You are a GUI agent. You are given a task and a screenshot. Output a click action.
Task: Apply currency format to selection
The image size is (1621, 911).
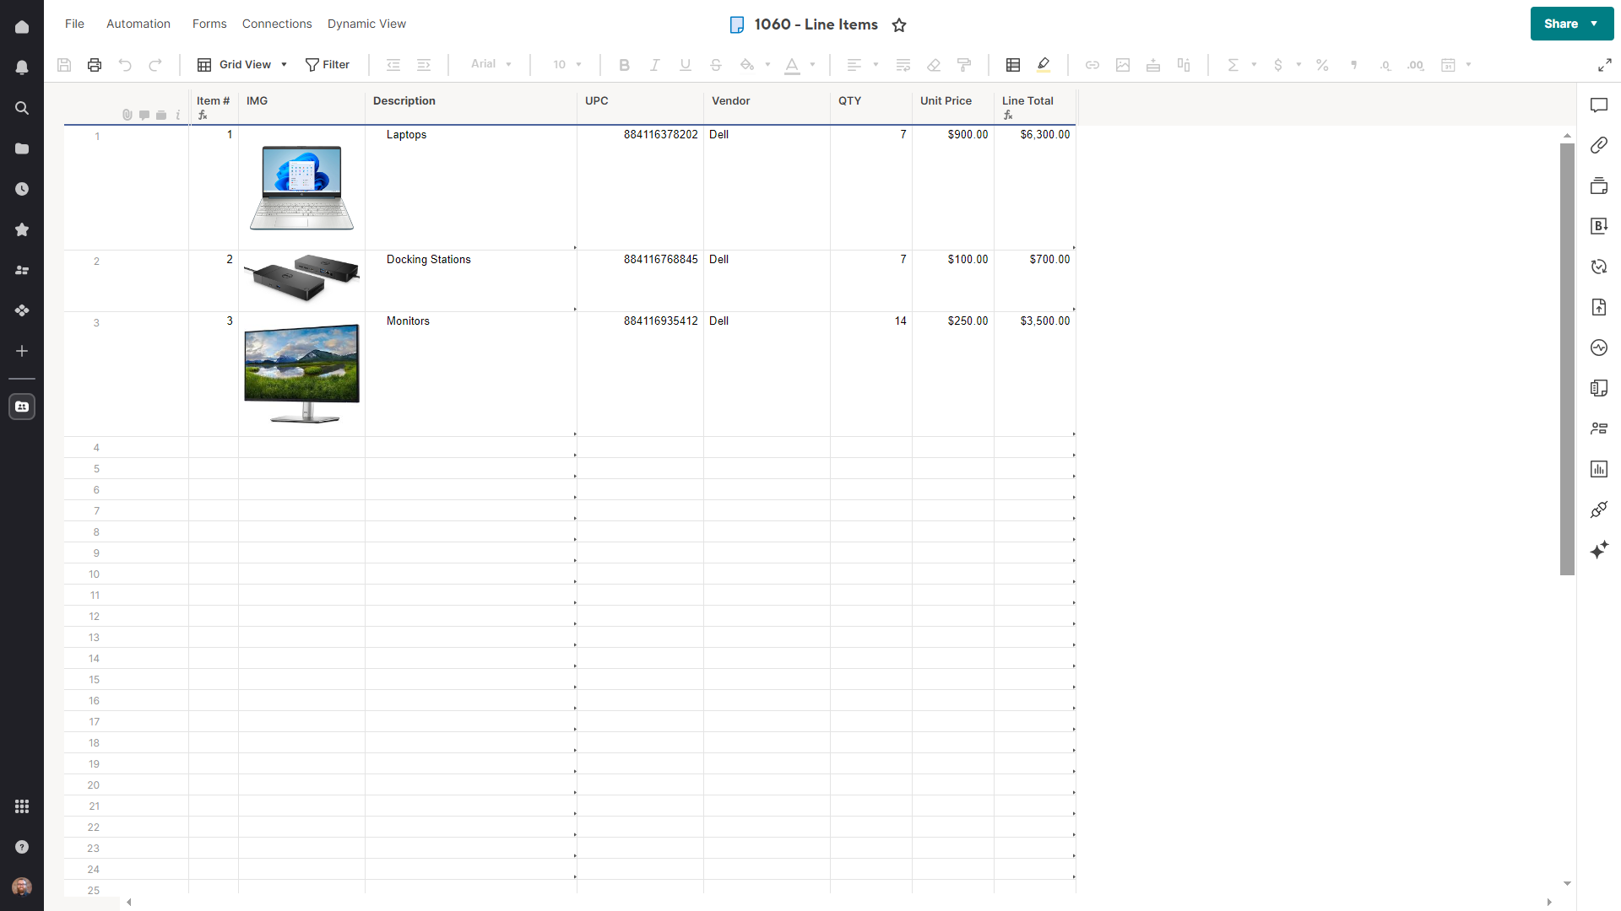(1278, 65)
